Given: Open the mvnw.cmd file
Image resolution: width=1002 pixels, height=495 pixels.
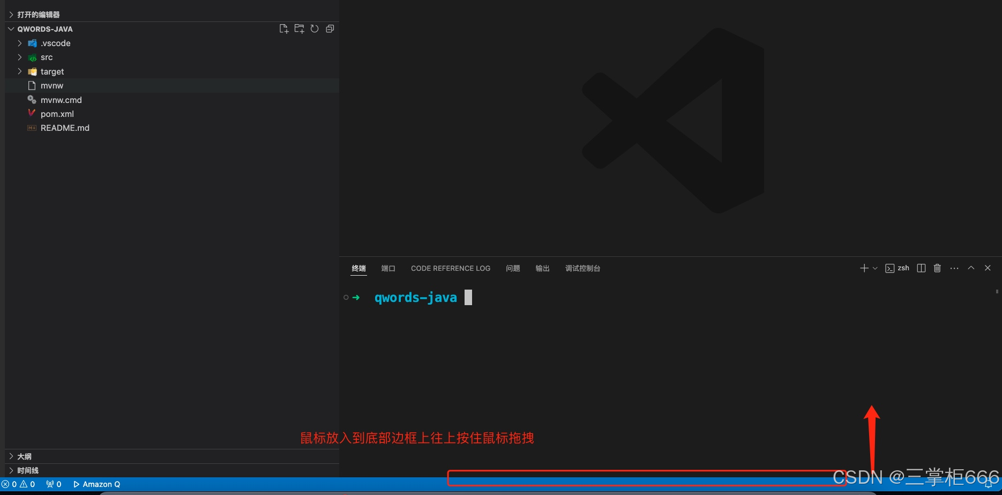Looking at the screenshot, I should pos(171,100).
